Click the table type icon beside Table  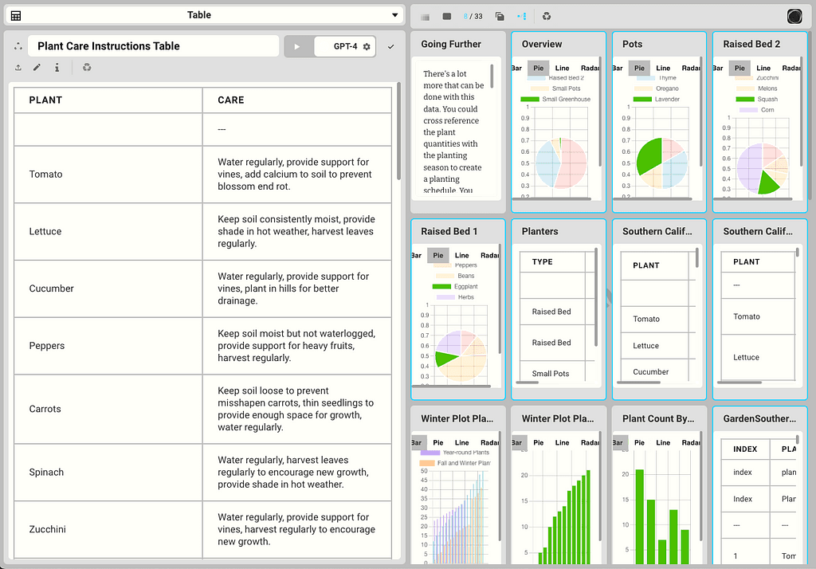16,16
